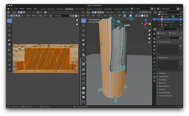Select the Poly Build tool in 3D viewport
This screenshot has height=116, width=189.
click(84, 88)
